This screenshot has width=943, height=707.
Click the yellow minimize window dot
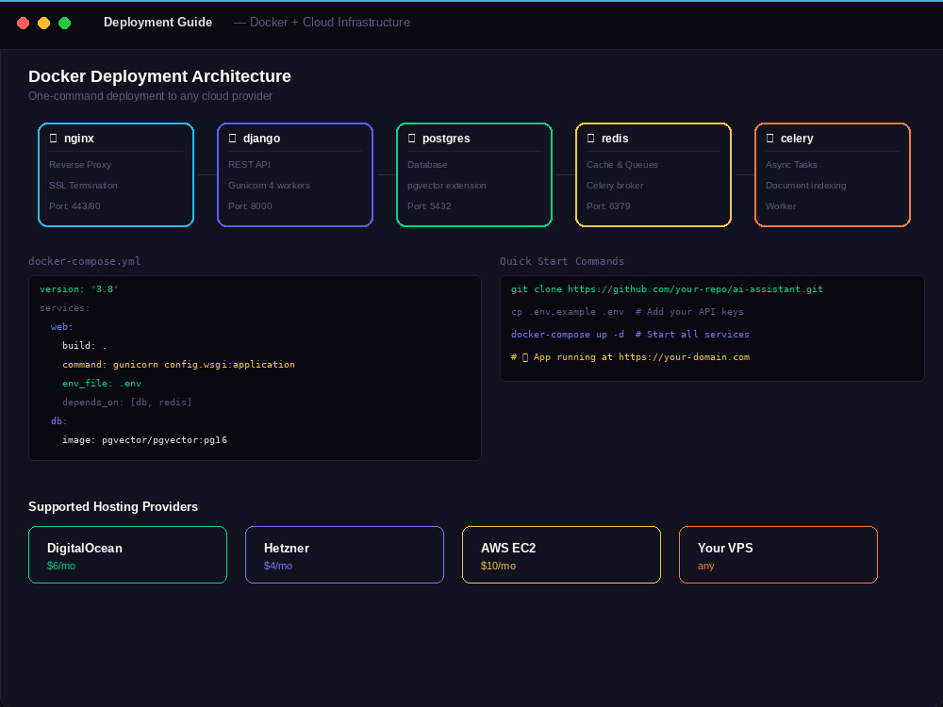[44, 23]
